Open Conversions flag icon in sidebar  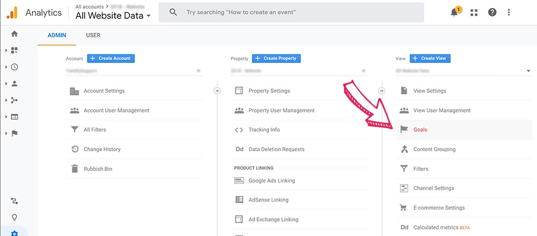click(x=14, y=134)
